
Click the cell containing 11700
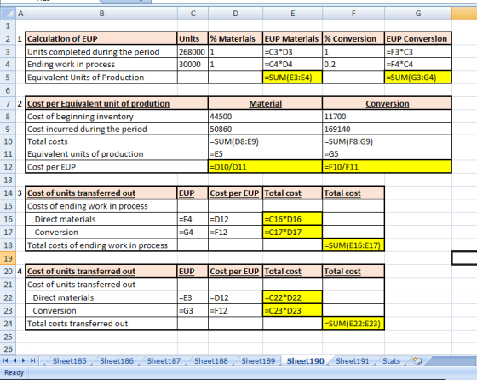click(x=388, y=117)
